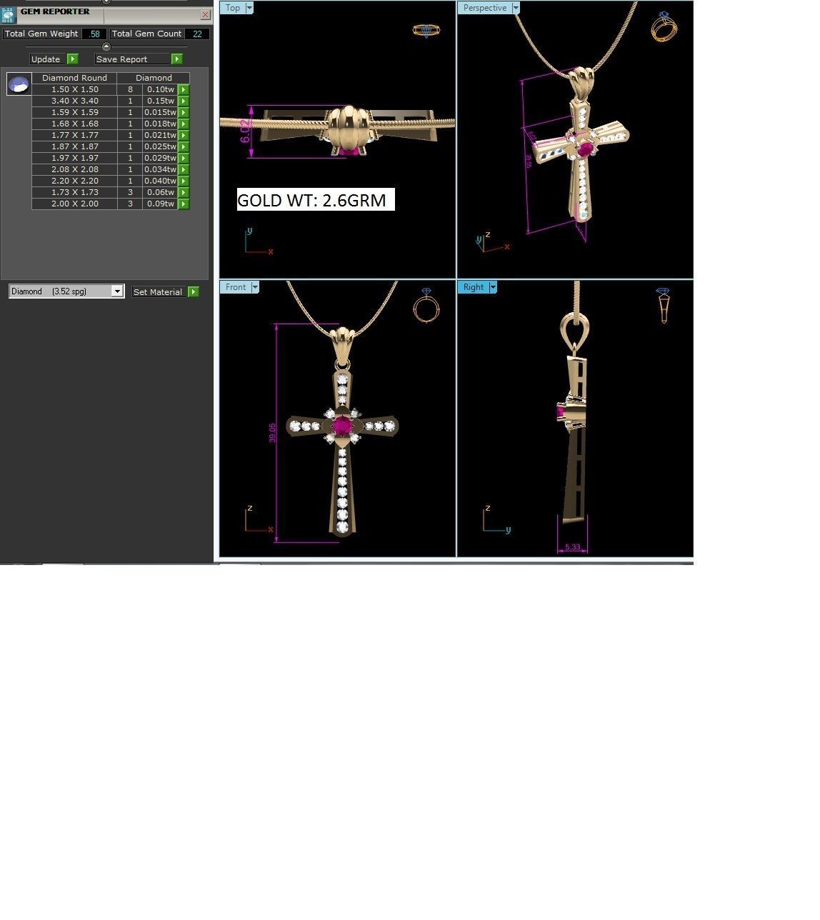The height and width of the screenshot is (920, 820).
Task: Click the Perspective viewport label
Action: (485, 8)
